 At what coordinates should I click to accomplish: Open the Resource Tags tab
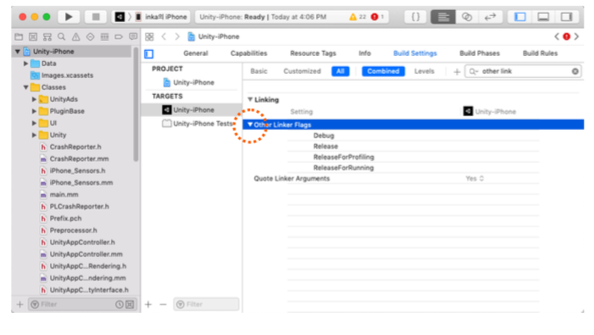tap(313, 53)
